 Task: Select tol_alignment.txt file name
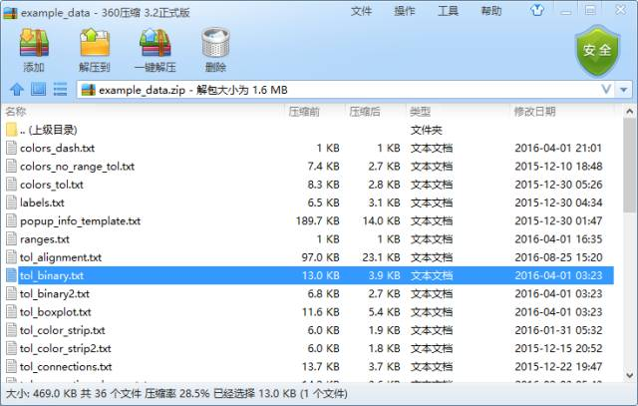pyautogui.click(x=61, y=257)
